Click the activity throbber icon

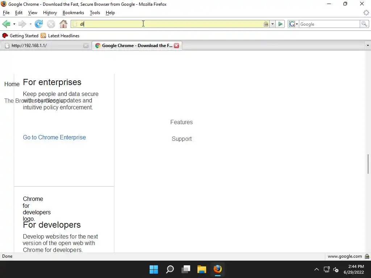click(x=366, y=13)
